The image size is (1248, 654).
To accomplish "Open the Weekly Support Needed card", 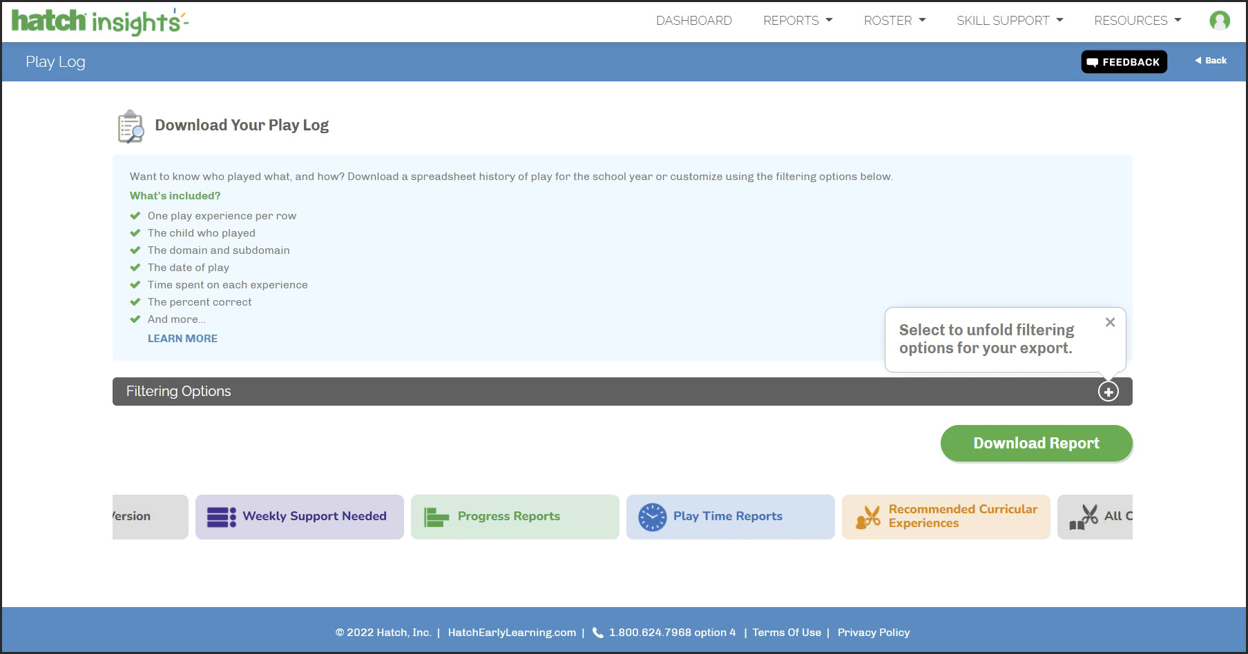I will [299, 517].
